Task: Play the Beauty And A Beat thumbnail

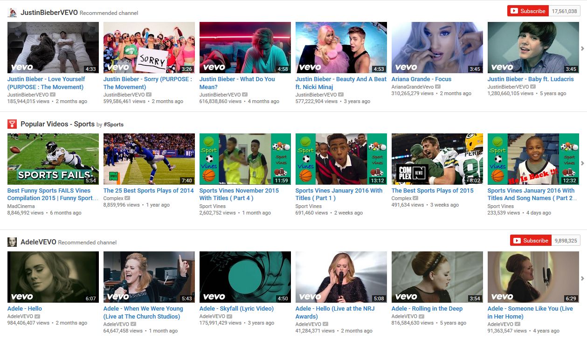Action: (x=341, y=48)
